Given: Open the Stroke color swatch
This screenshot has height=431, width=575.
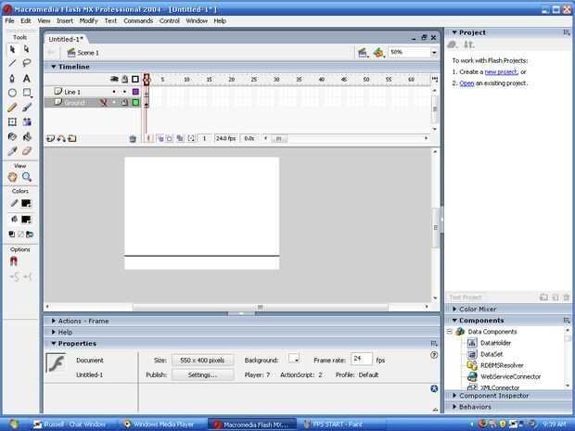Looking at the screenshot, I should 26,203.
